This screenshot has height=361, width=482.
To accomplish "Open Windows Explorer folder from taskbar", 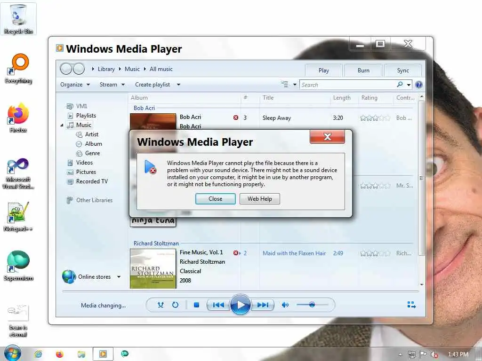I will pos(81,354).
